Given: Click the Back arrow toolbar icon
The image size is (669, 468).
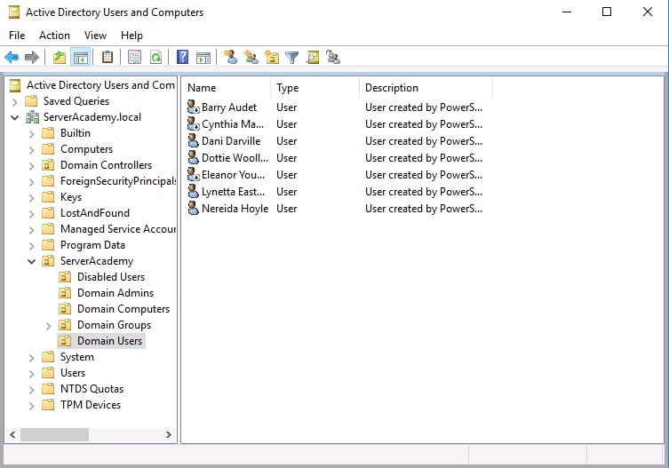Looking at the screenshot, I should tap(12, 57).
